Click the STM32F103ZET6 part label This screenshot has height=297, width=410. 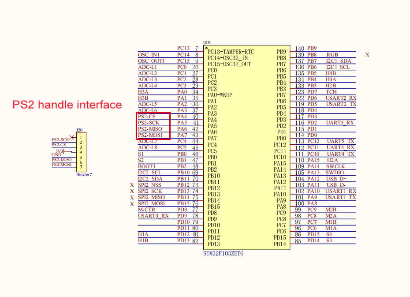(x=224, y=253)
